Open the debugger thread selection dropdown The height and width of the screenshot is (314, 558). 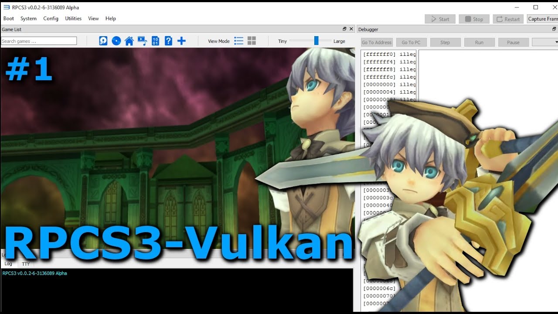(545, 42)
